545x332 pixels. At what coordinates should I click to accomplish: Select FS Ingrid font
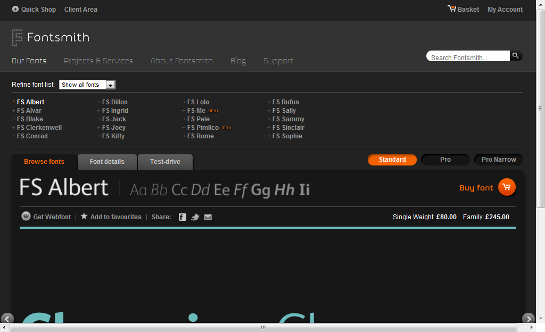[115, 111]
